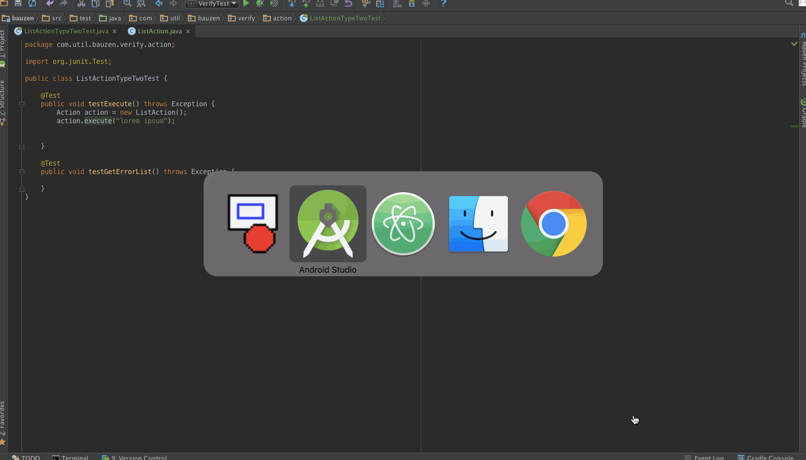The height and width of the screenshot is (460, 806).
Task: Select Atom editor in the app switcher
Action: pos(403,224)
